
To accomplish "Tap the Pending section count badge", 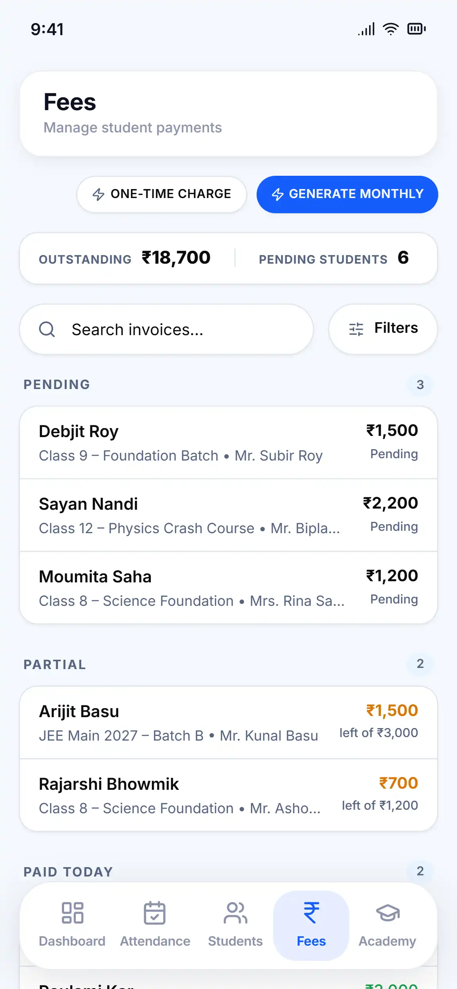I will tap(420, 385).
